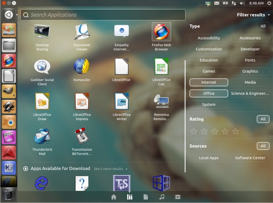This screenshot has height=203, width=273.
Task: Toggle the Graphics type filter
Action: coord(250,71)
